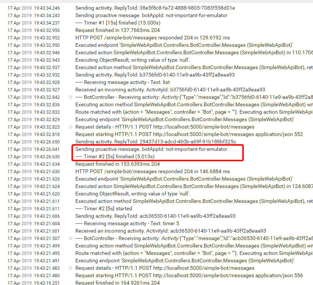Open the Request starting event ending in json 556
The width and height of the screenshot is (313, 285).
coord(189,275)
